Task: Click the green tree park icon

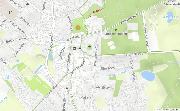Action: [x=90, y=47]
